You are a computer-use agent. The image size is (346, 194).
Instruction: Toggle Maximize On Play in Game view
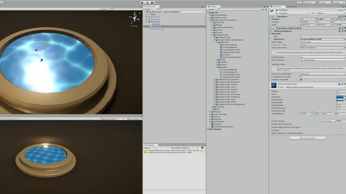(108, 119)
